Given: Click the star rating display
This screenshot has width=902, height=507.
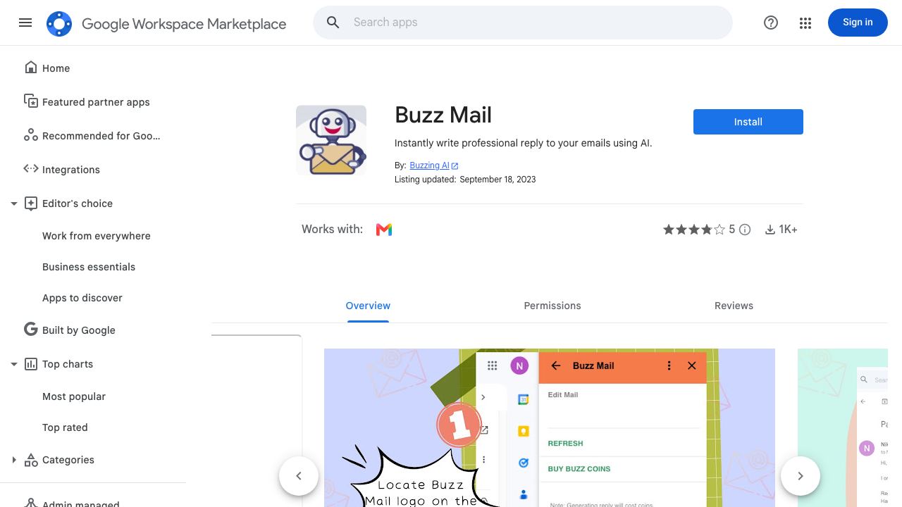Looking at the screenshot, I should 694,230.
